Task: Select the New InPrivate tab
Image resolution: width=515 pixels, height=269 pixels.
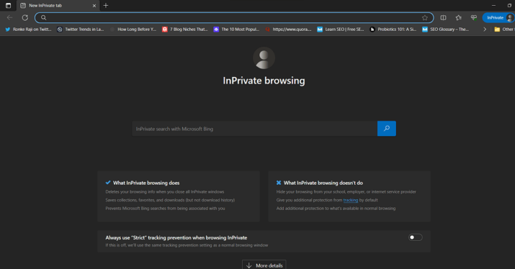Action: (58, 6)
